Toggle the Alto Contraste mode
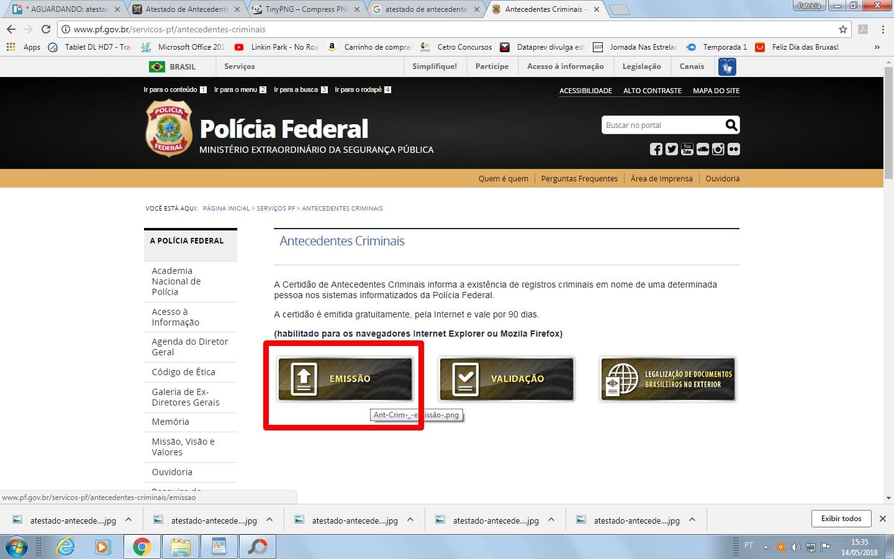This screenshot has height=559, width=894. pyautogui.click(x=652, y=91)
